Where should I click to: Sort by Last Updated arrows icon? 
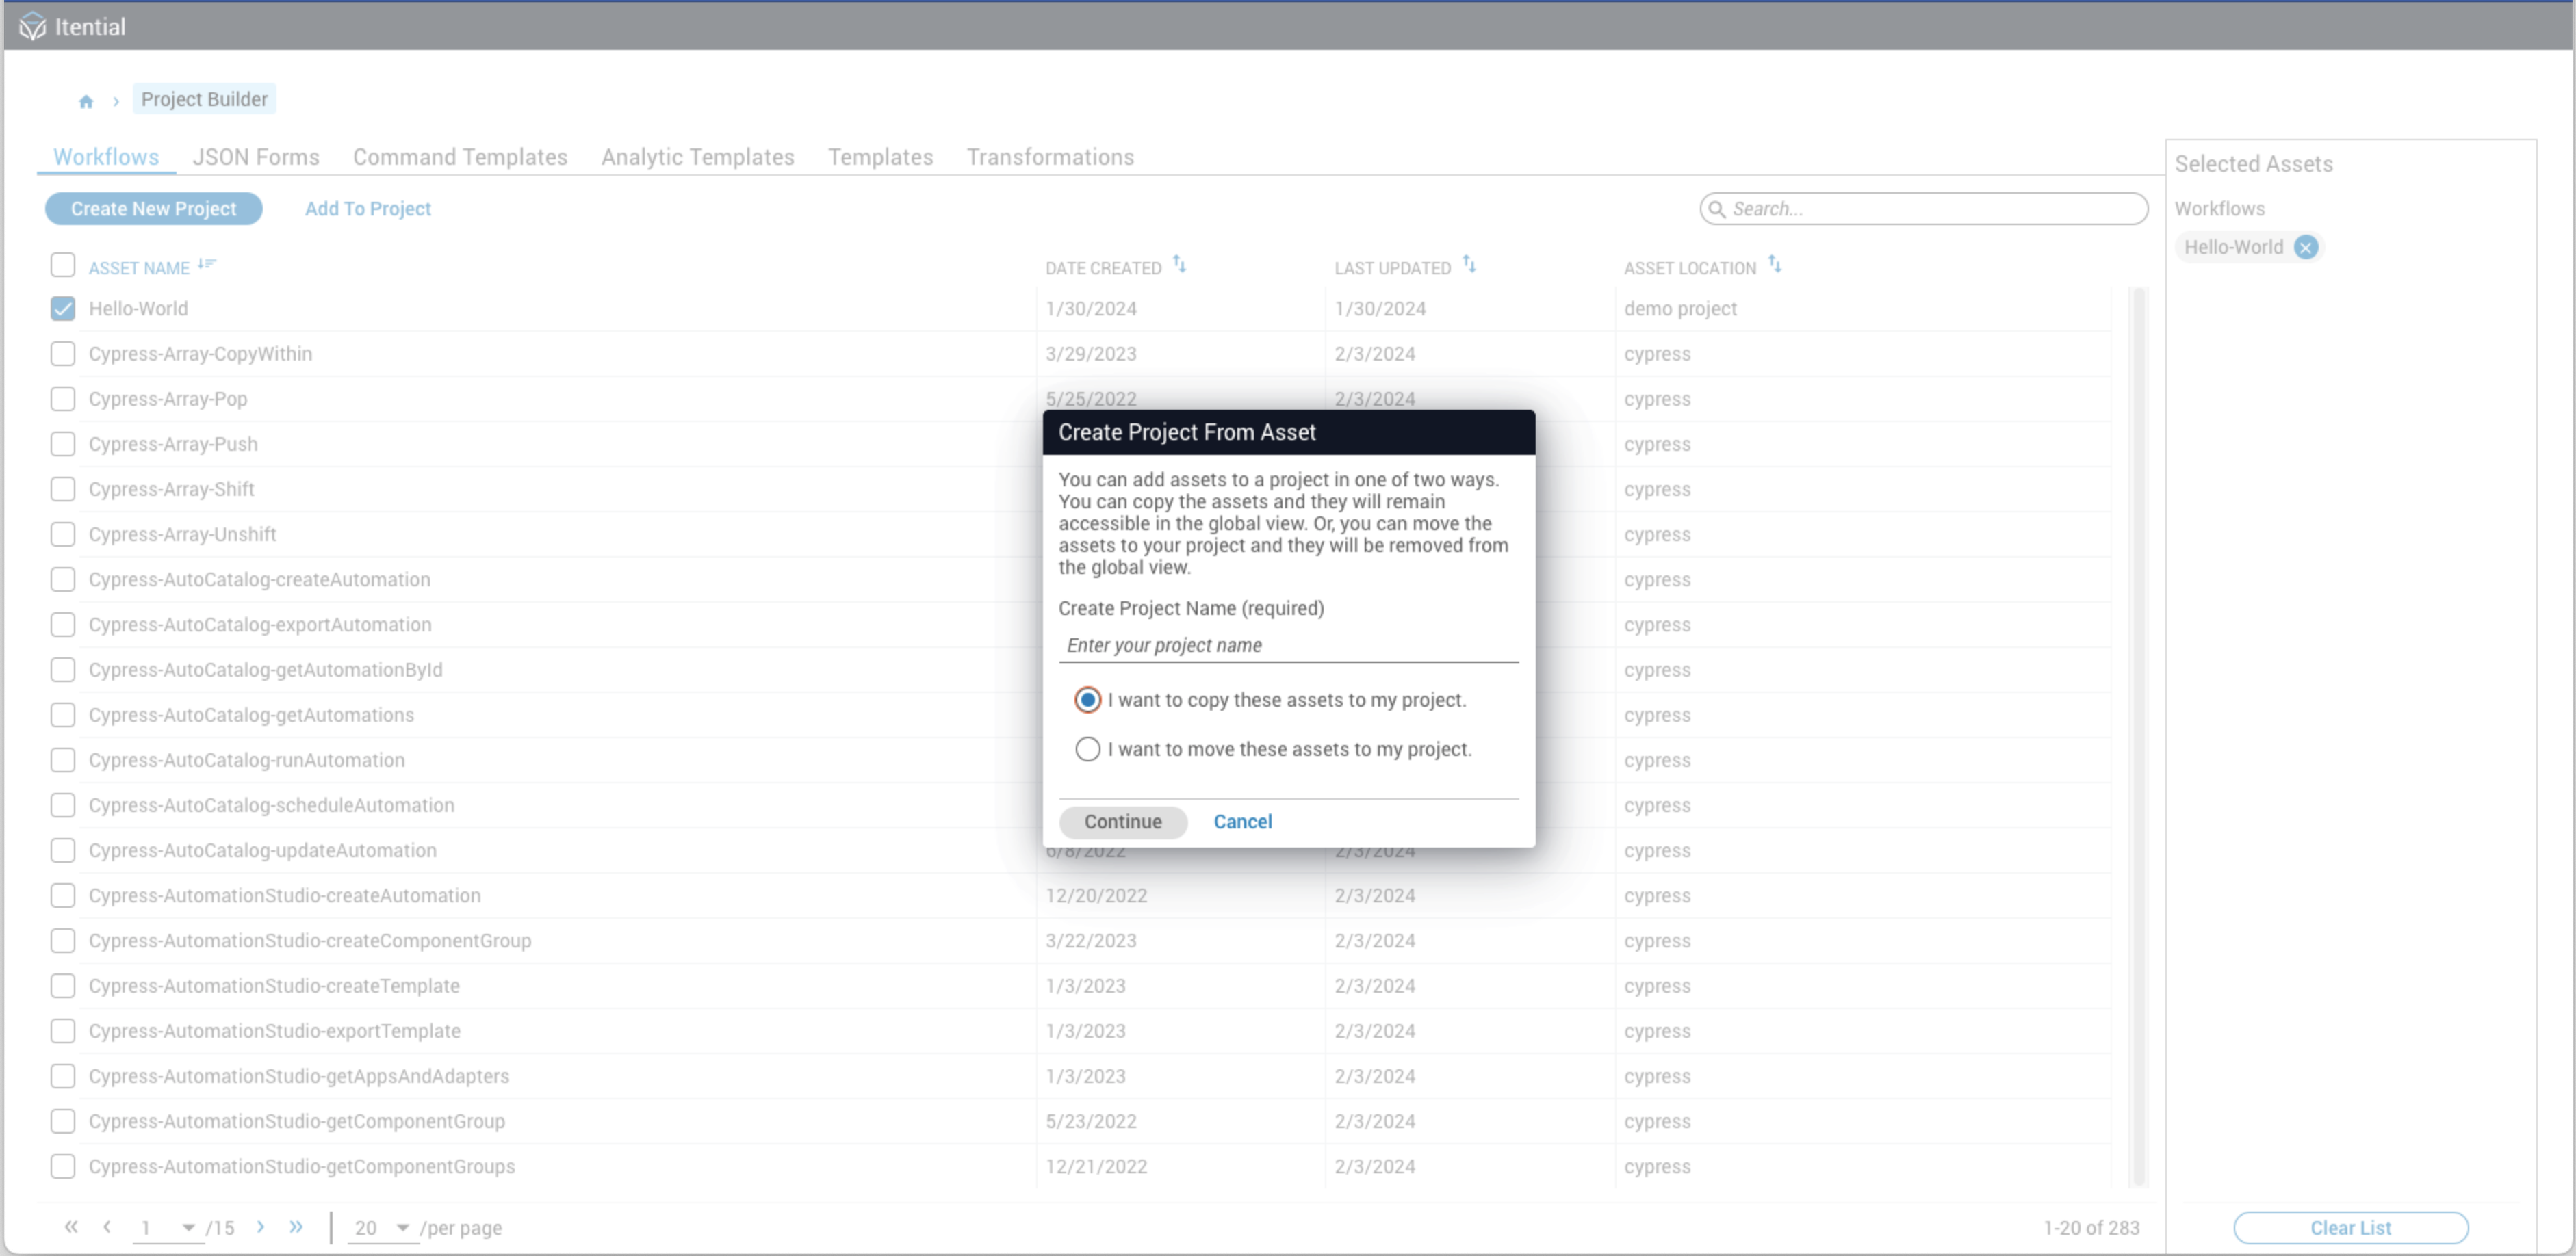point(1469,265)
